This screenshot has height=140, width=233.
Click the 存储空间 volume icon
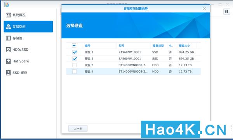coord(8,27)
